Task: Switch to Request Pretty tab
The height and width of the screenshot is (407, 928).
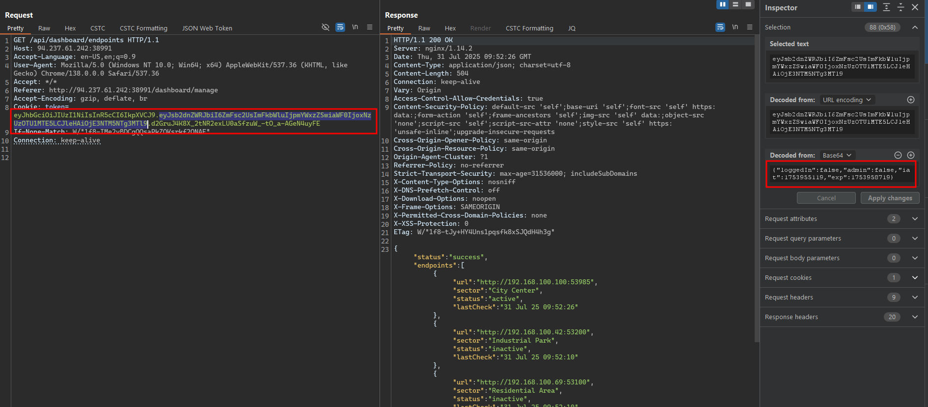Action: [15, 28]
